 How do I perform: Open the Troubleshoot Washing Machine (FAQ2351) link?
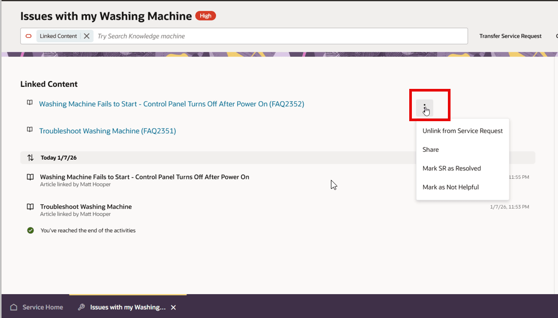tap(107, 130)
